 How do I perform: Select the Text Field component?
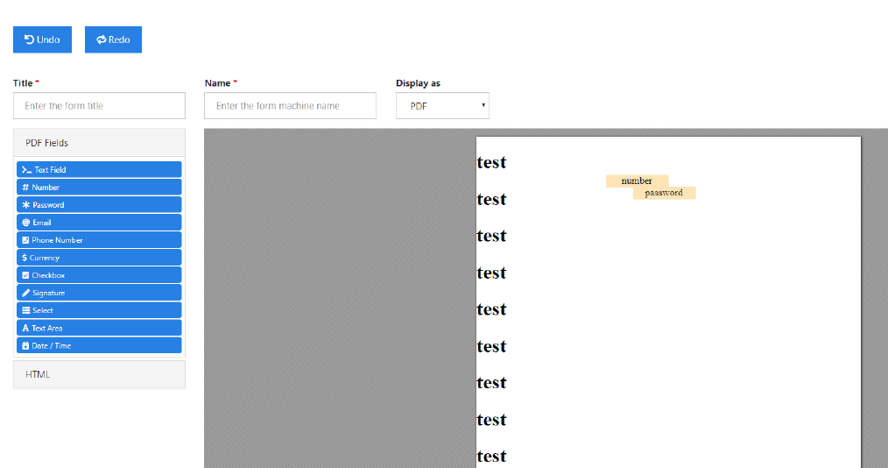point(99,169)
